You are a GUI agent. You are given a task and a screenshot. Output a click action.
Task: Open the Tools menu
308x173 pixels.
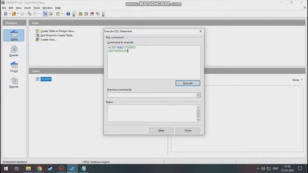(x=37, y=8)
